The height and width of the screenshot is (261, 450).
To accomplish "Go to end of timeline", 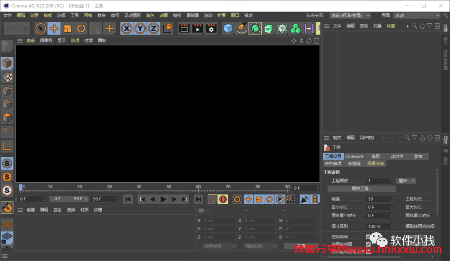I will 198,199.
